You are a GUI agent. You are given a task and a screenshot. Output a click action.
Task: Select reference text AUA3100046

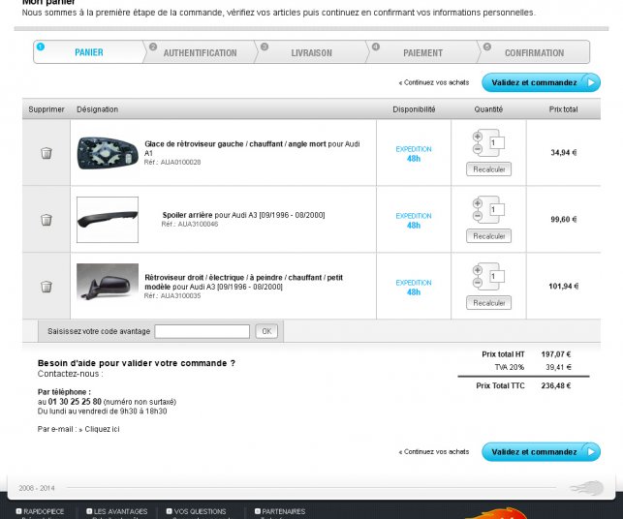click(198, 224)
